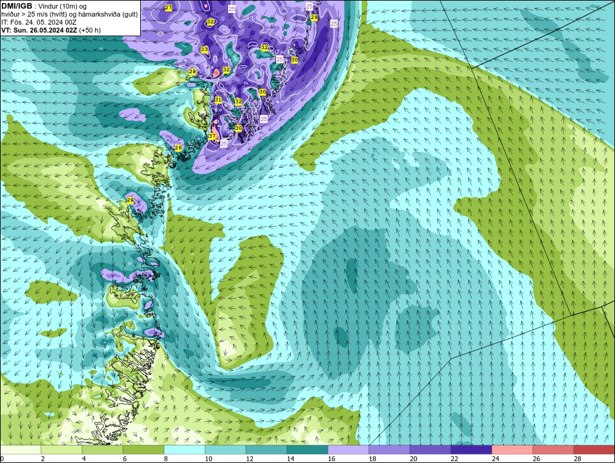The image size is (615, 463).
Task: Choose the dark teal 14–16 legend swatch
Action: [x=307, y=449]
